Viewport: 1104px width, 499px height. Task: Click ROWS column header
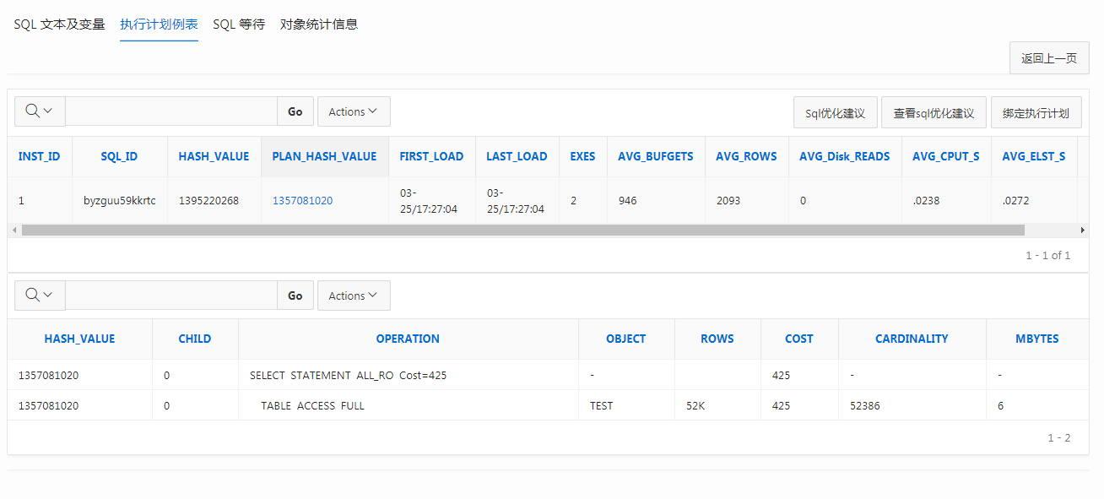[717, 339]
